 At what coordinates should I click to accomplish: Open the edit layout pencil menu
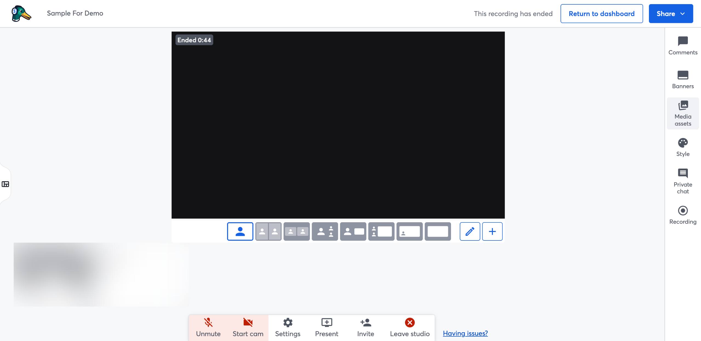(469, 231)
